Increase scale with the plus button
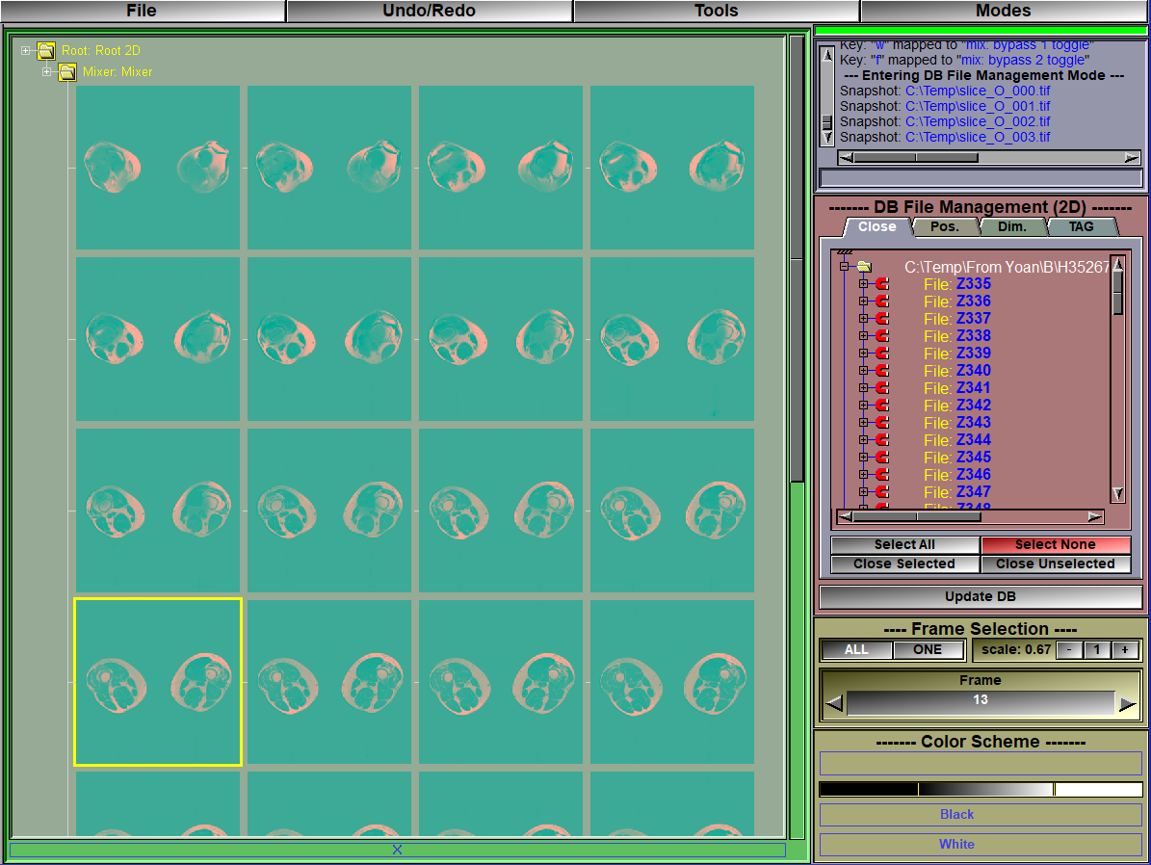1151x865 pixels. pyautogui.click(x=1125, y=650)
